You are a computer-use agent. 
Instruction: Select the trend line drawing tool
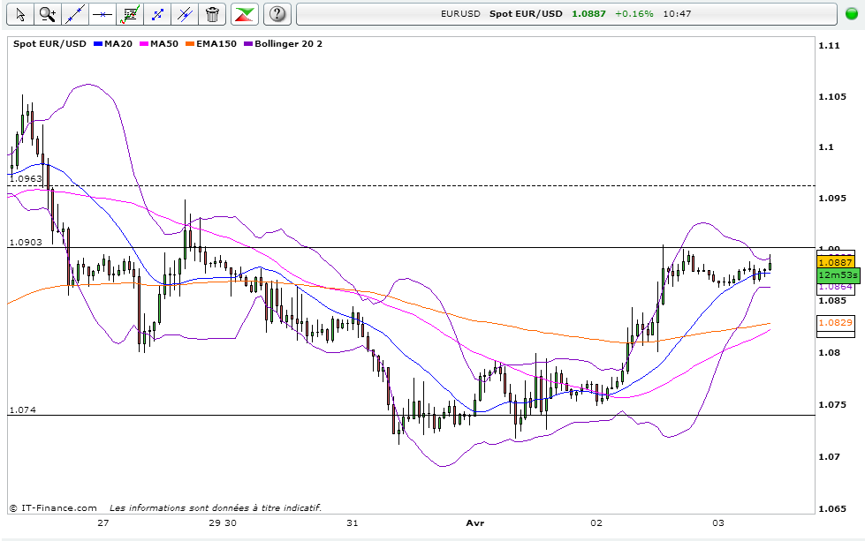click(x=75, y=14)
